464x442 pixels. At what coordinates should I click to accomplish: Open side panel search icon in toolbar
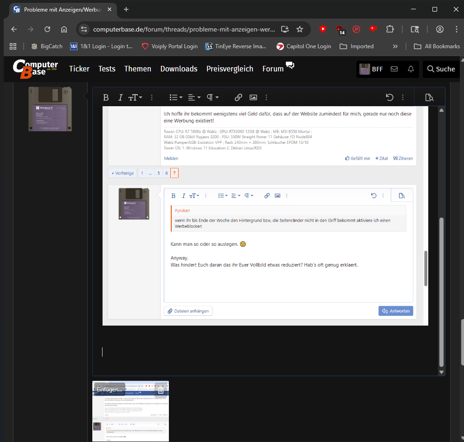coord(415,29)
